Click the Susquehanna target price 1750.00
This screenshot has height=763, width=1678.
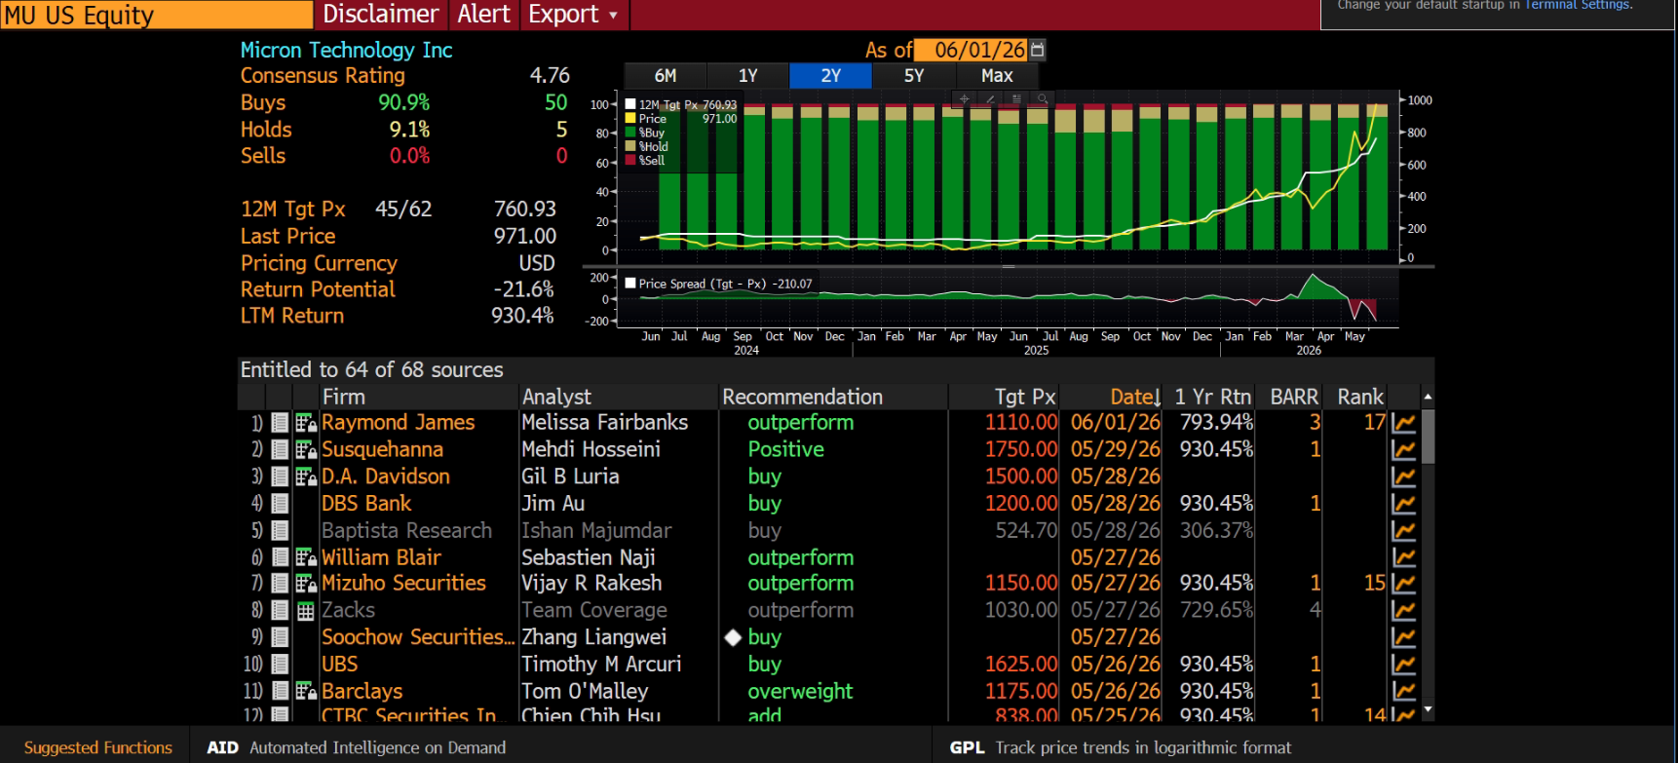tap(1021, 450)
